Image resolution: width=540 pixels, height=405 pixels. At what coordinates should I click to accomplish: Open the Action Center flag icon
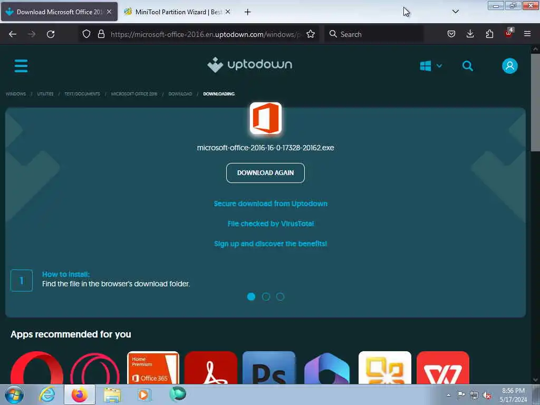pyautogui.click(x=461, y=394)
